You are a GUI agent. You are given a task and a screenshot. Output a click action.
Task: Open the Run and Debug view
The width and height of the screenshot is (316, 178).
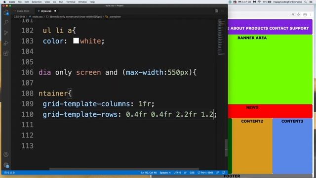click(6, 43)
